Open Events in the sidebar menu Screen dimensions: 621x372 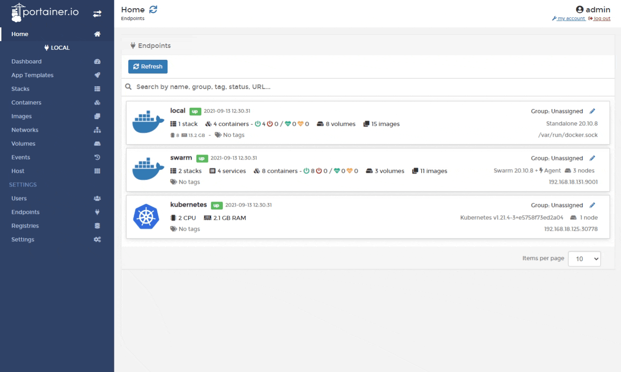coord(21,158)
